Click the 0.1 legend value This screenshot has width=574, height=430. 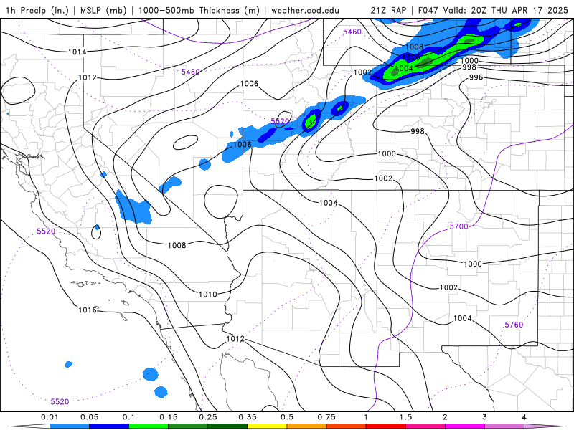[128, 417]
